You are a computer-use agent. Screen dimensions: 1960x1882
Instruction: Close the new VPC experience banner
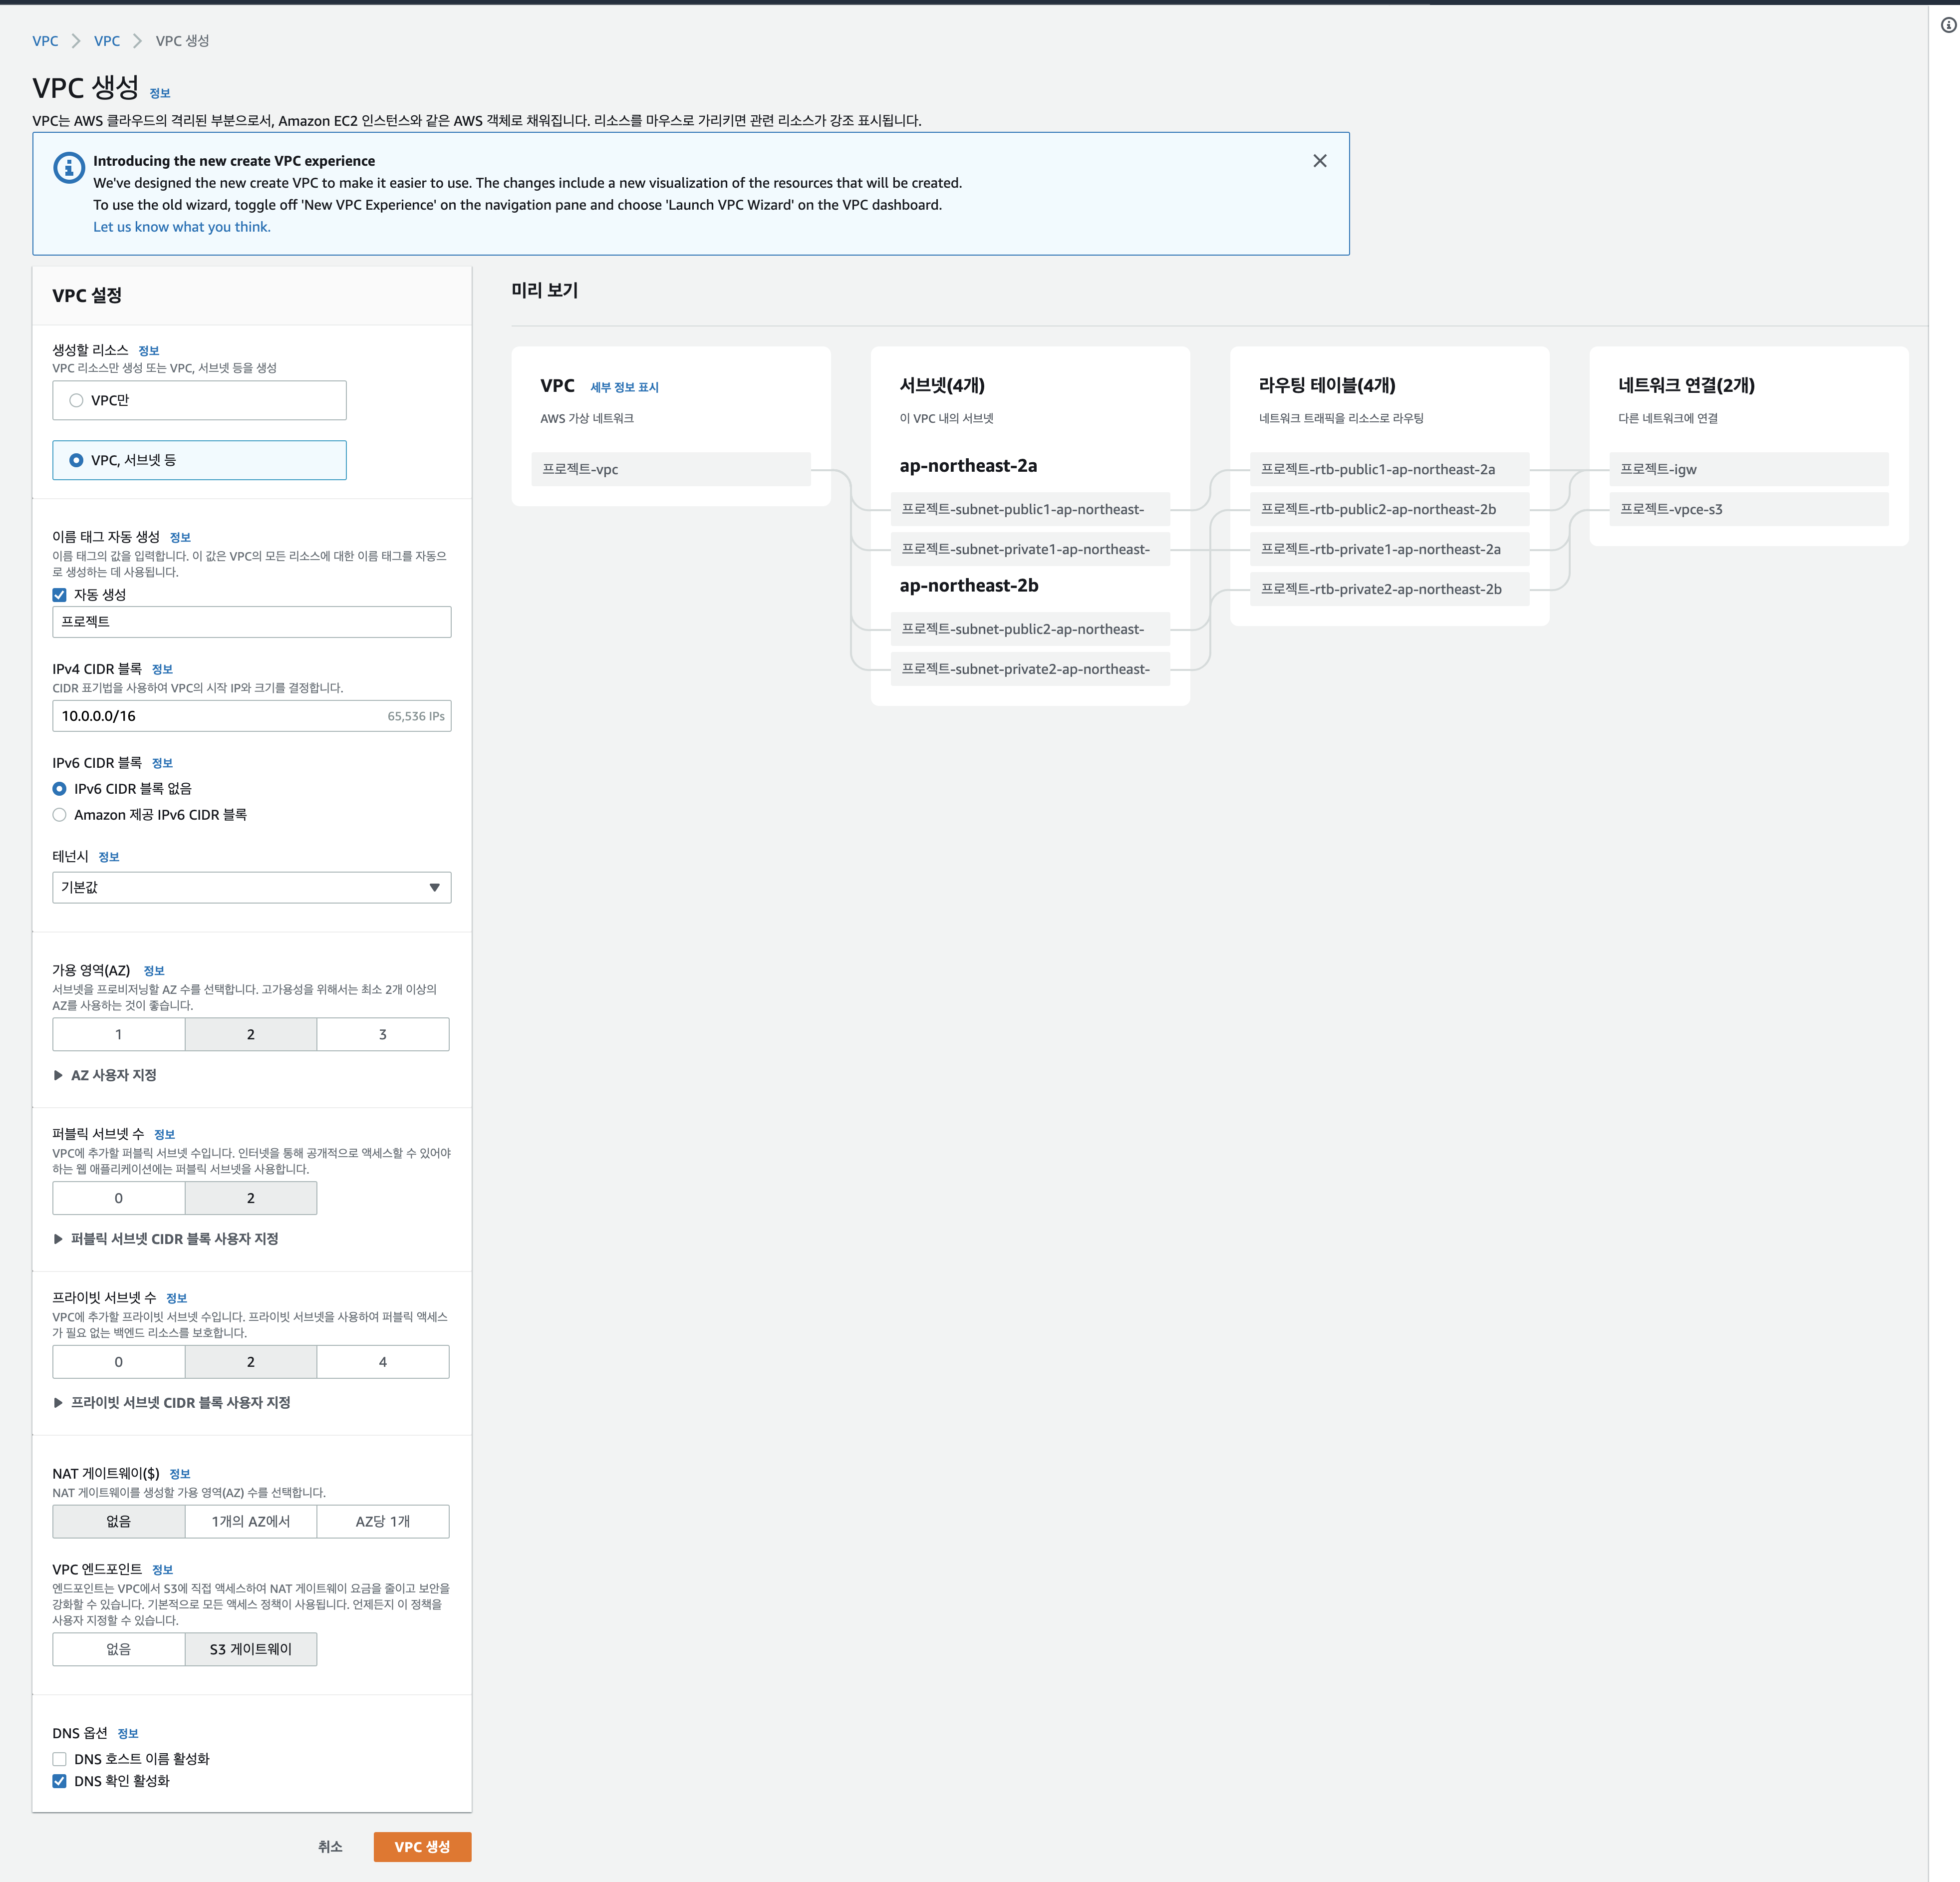[x=1319, y=161]
